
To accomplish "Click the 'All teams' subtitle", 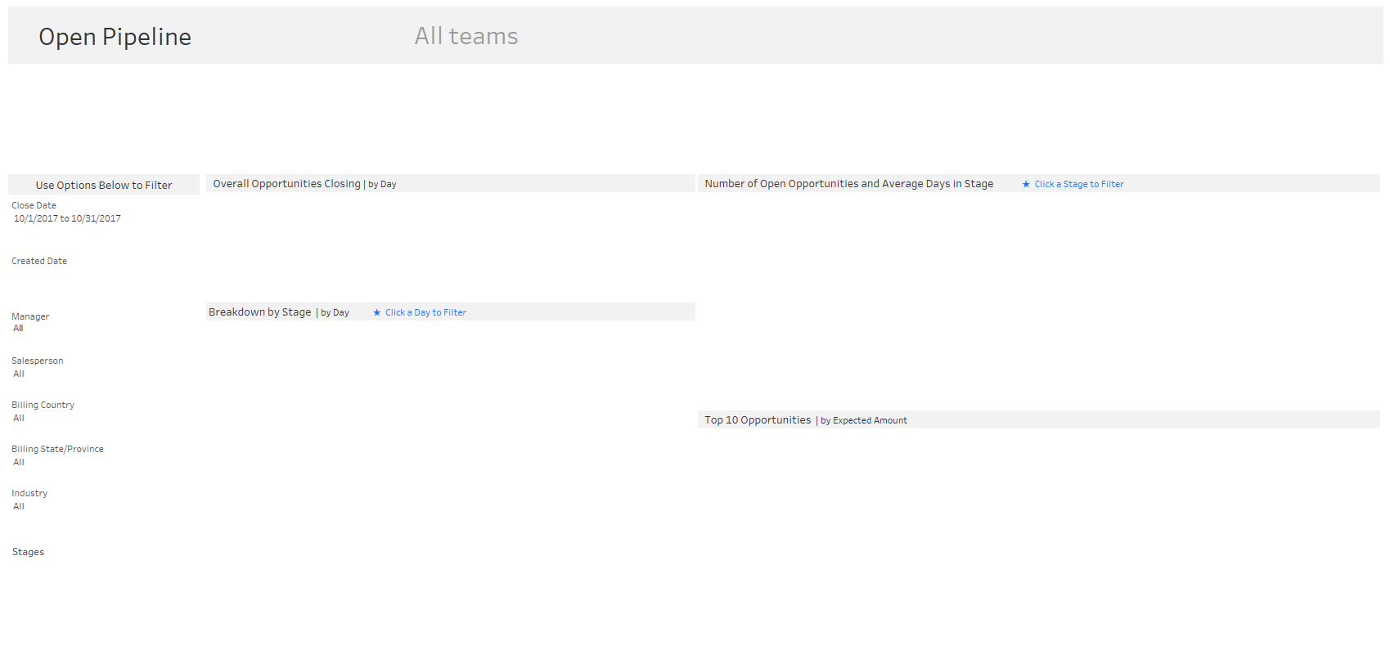I will (466, 36).
